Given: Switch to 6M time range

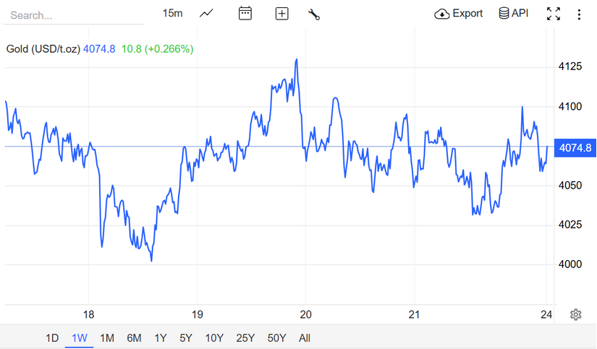Looking at the screenshot, I should pyautogui.click(x=134, y=338).
